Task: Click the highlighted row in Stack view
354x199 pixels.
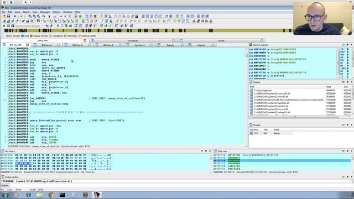Action: 282,161
